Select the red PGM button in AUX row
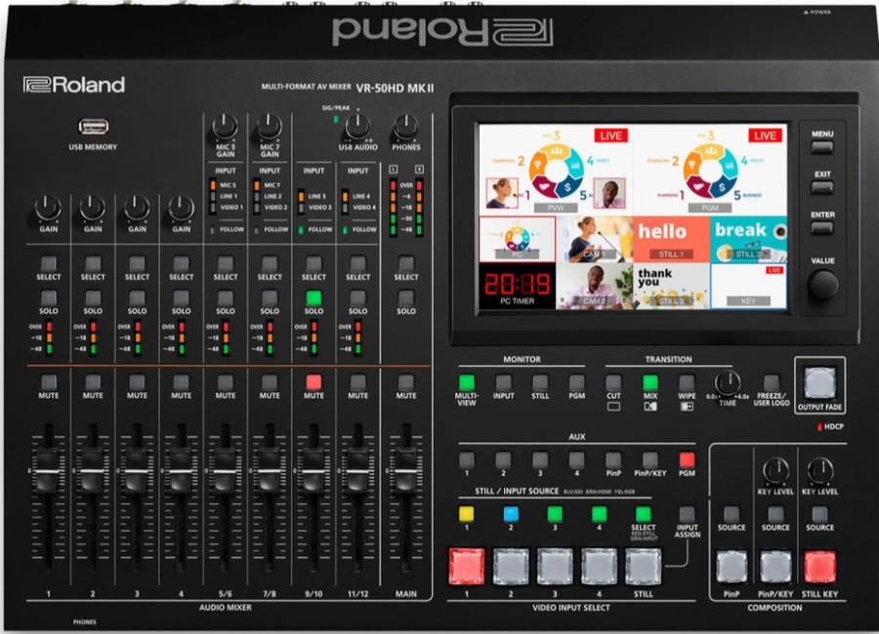This screenshot has width=879, height=634. (687, 459)
